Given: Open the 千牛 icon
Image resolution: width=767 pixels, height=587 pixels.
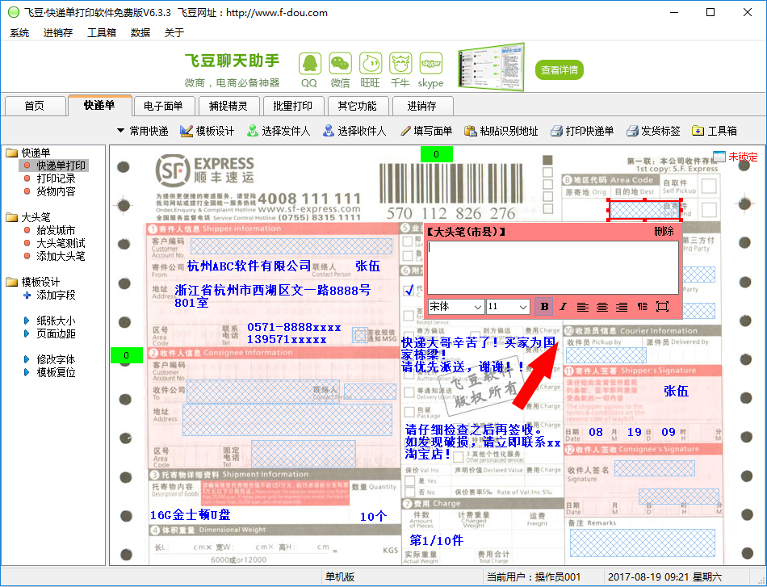Looking at the screenshot, I should pyautogui.click(x=400, y=64).
